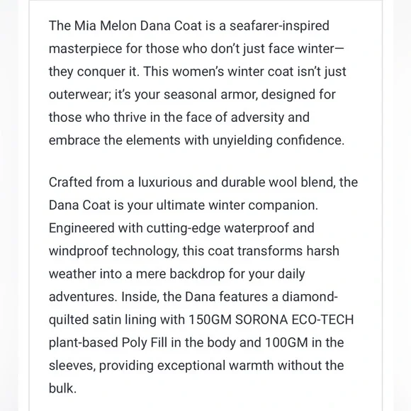411x411 pixels.
Task: Click the word "windproof"
Action: 79,251
